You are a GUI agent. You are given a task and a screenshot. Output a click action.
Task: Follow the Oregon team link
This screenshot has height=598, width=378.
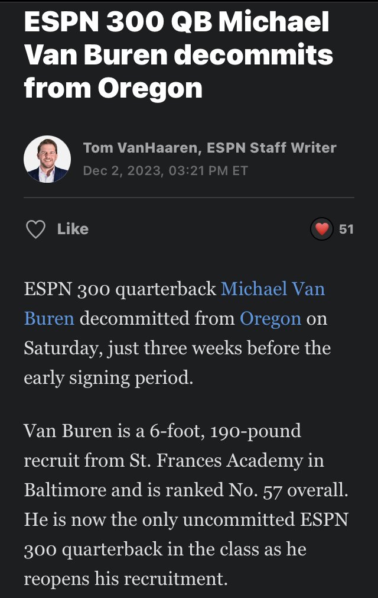coord(271,319)
